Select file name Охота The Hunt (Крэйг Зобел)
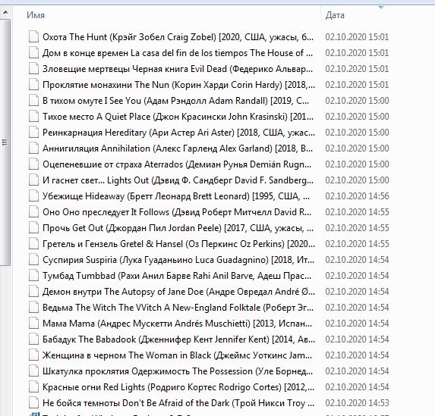The width and height of the screenshot is (435, 416). pyautogui.click(x=178, y=37)
